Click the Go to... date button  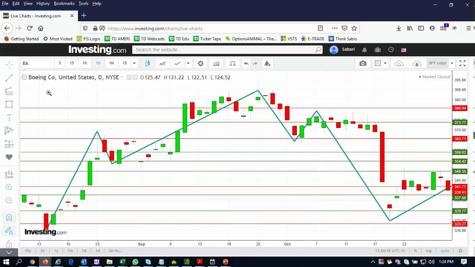116,251
